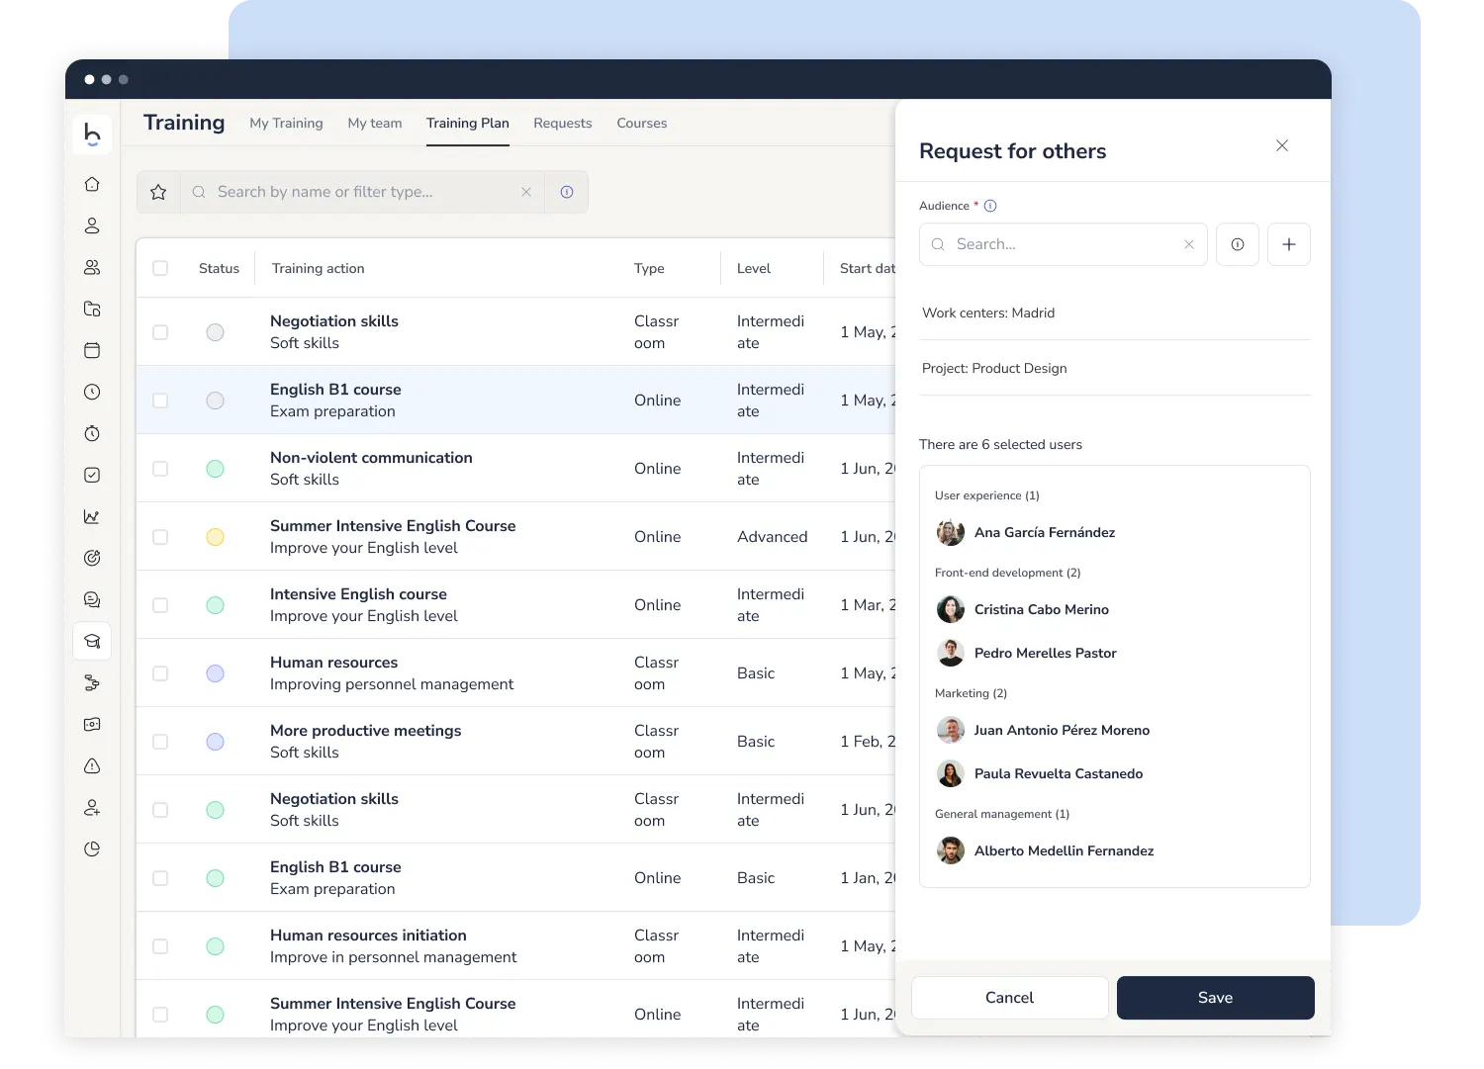Open the chat bubbles icon in sidebar
This screenshot has height=1069, width=1484.
pyautogui.click(x=92, y=599)
